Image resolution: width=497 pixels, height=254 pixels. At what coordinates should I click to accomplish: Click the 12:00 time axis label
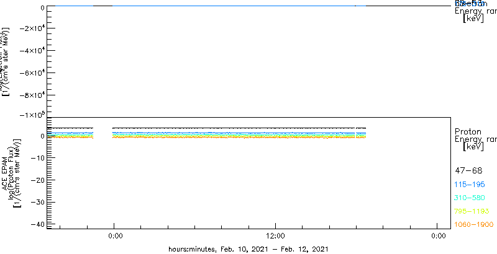click(276, 236)
